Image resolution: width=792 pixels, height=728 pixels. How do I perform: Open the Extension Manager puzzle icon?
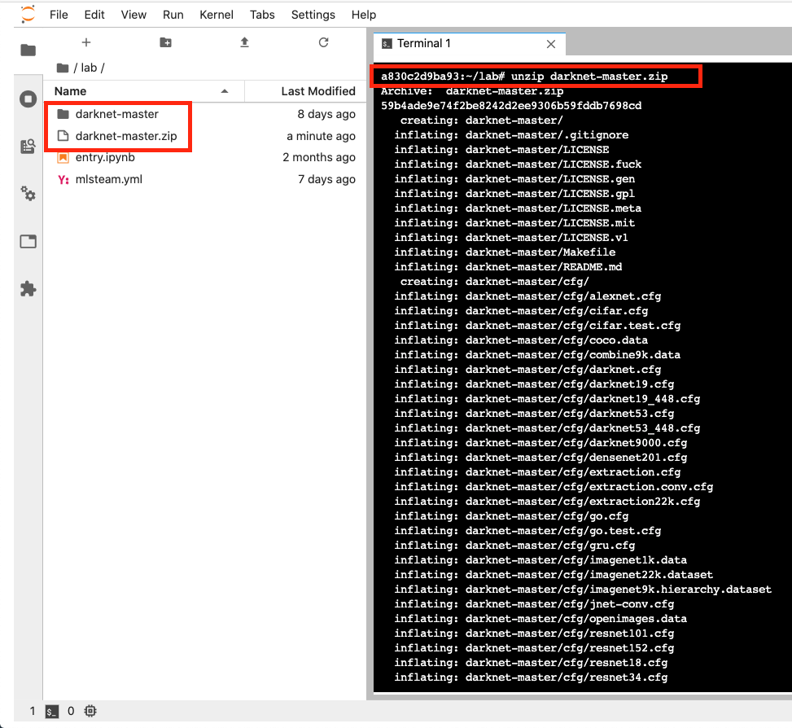[28, 289]
